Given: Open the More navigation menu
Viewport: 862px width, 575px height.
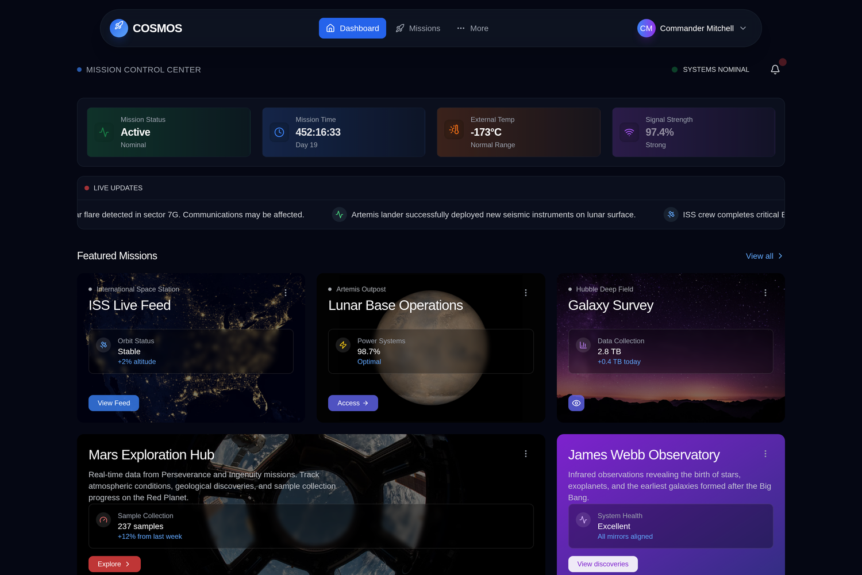Looking at the screenshot, I should click(x=472, y=28).
